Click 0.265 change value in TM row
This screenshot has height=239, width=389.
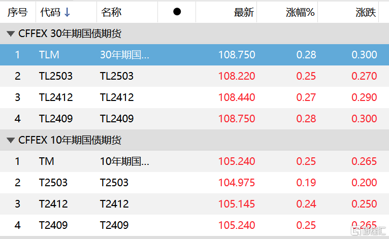click(364, 161)
